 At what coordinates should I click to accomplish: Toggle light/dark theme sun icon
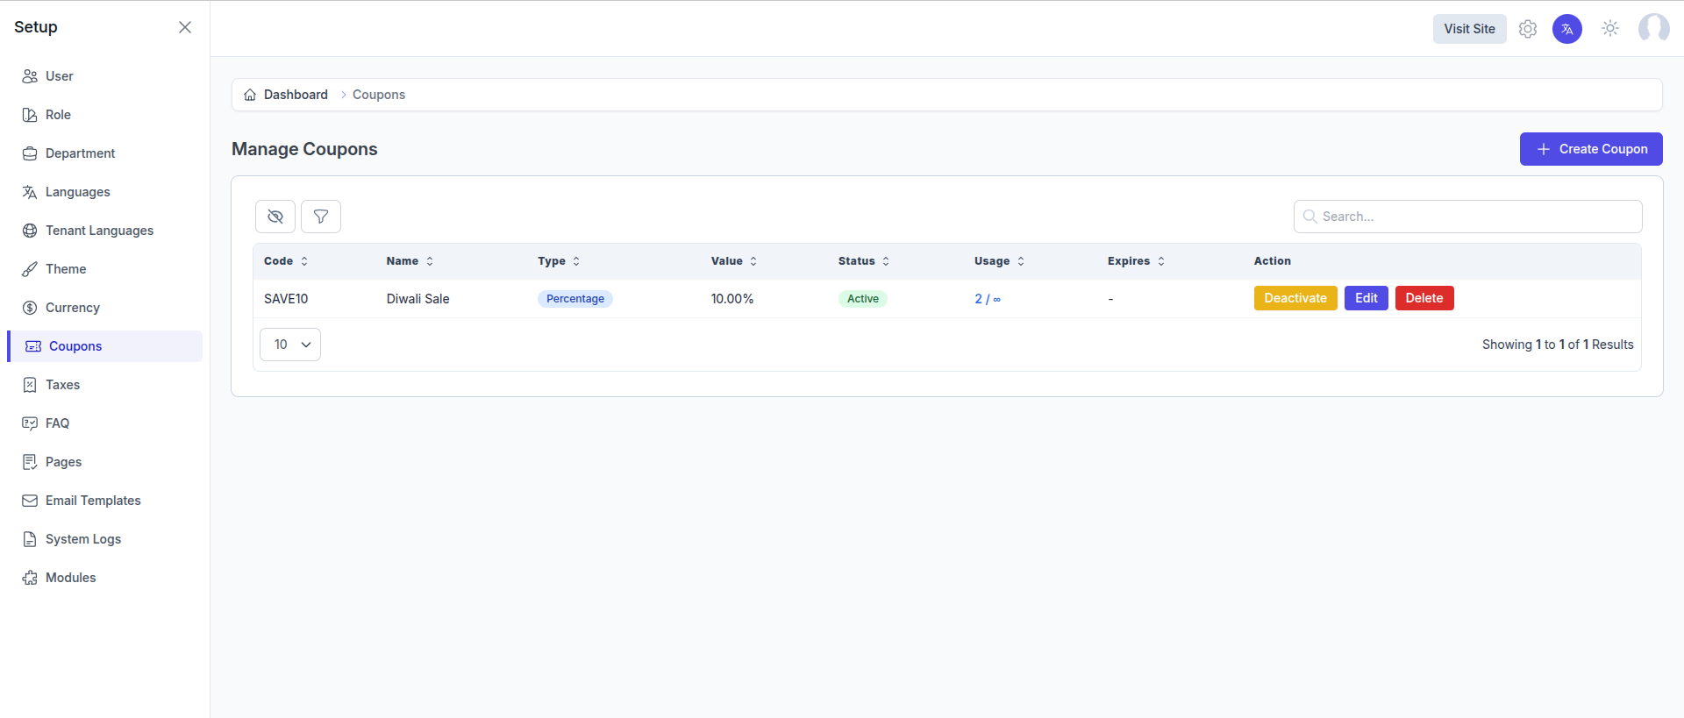click(x=1610, y=29)
